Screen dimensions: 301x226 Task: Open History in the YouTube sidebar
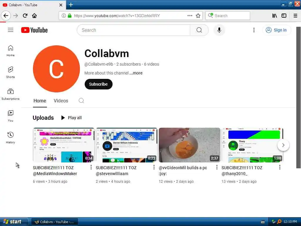click(11, 138)
